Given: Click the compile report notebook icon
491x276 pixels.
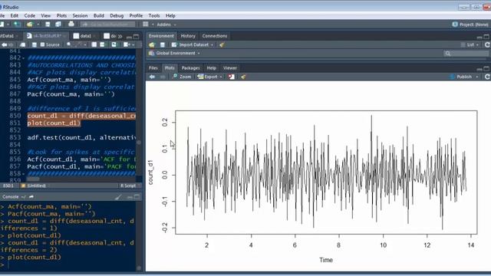Looking at the screenshot, I should (x=94, y=44).
